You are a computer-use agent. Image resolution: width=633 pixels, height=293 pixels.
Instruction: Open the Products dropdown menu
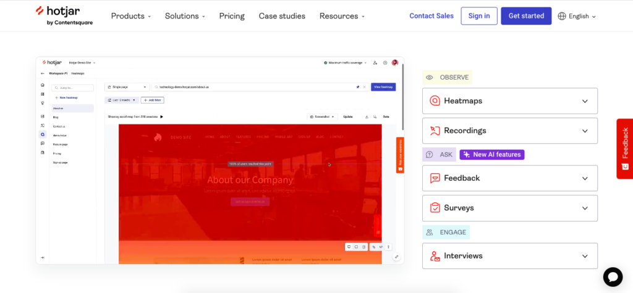pyautogui.click(x=130, y=16)
